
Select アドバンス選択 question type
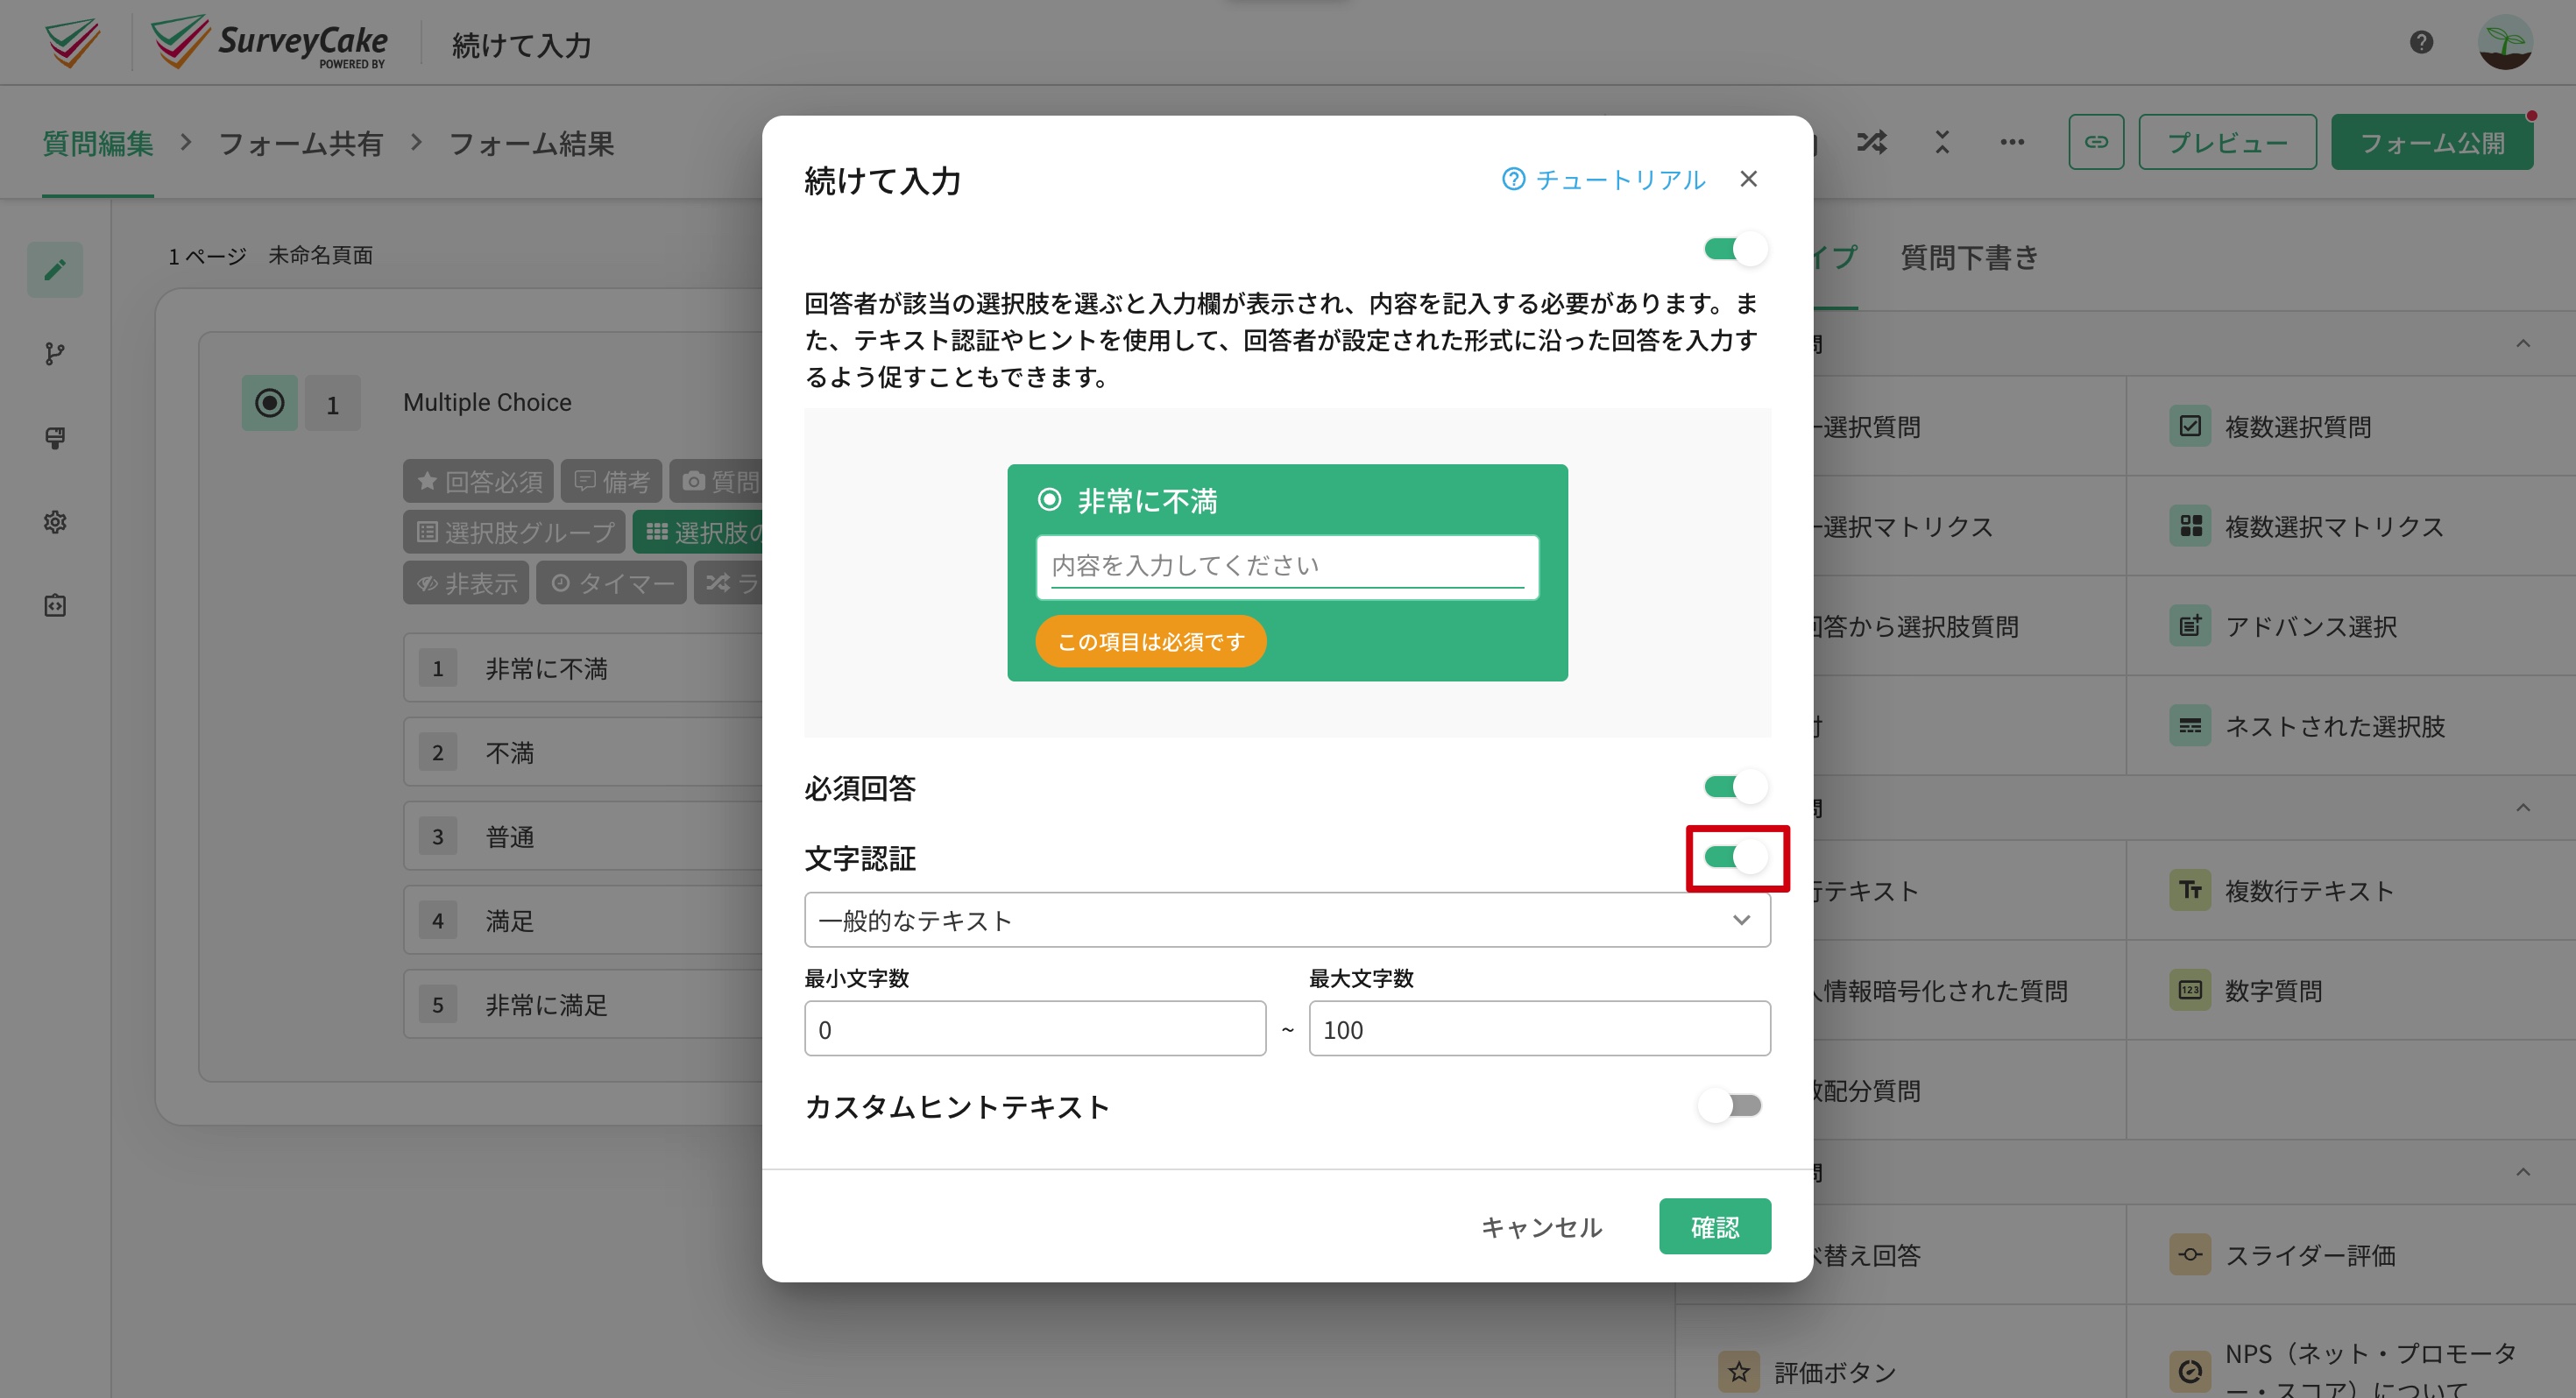pos(2350,626)
